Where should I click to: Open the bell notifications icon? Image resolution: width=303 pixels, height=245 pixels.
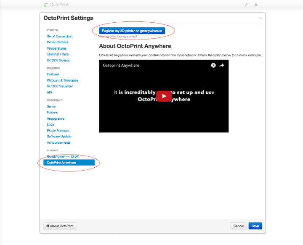click(256, 5)
